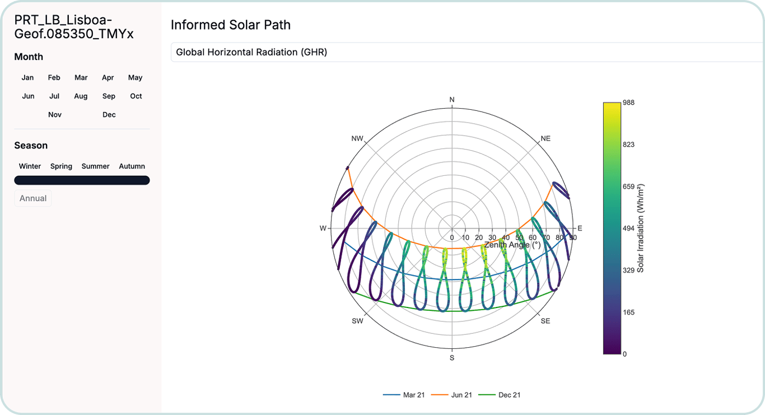Select the Summer season filter
The image size is (765, 415).
pyautogui.click(x=95, y=166)
